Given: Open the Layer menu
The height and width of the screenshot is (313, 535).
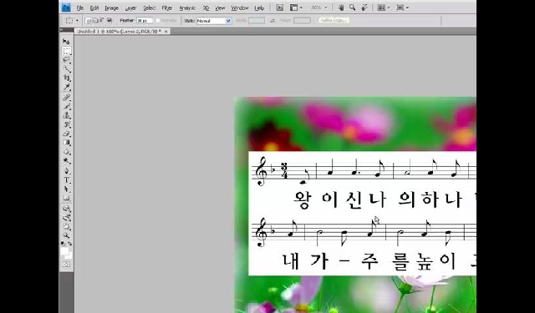Looking at the screenshot, I should [x=130, y=8].
